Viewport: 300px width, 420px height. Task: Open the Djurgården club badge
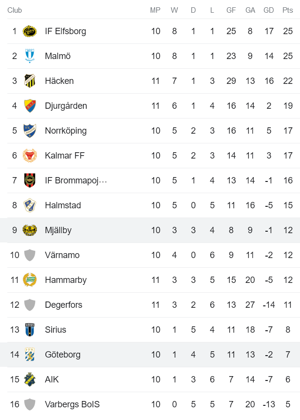[x=29, y=105]
